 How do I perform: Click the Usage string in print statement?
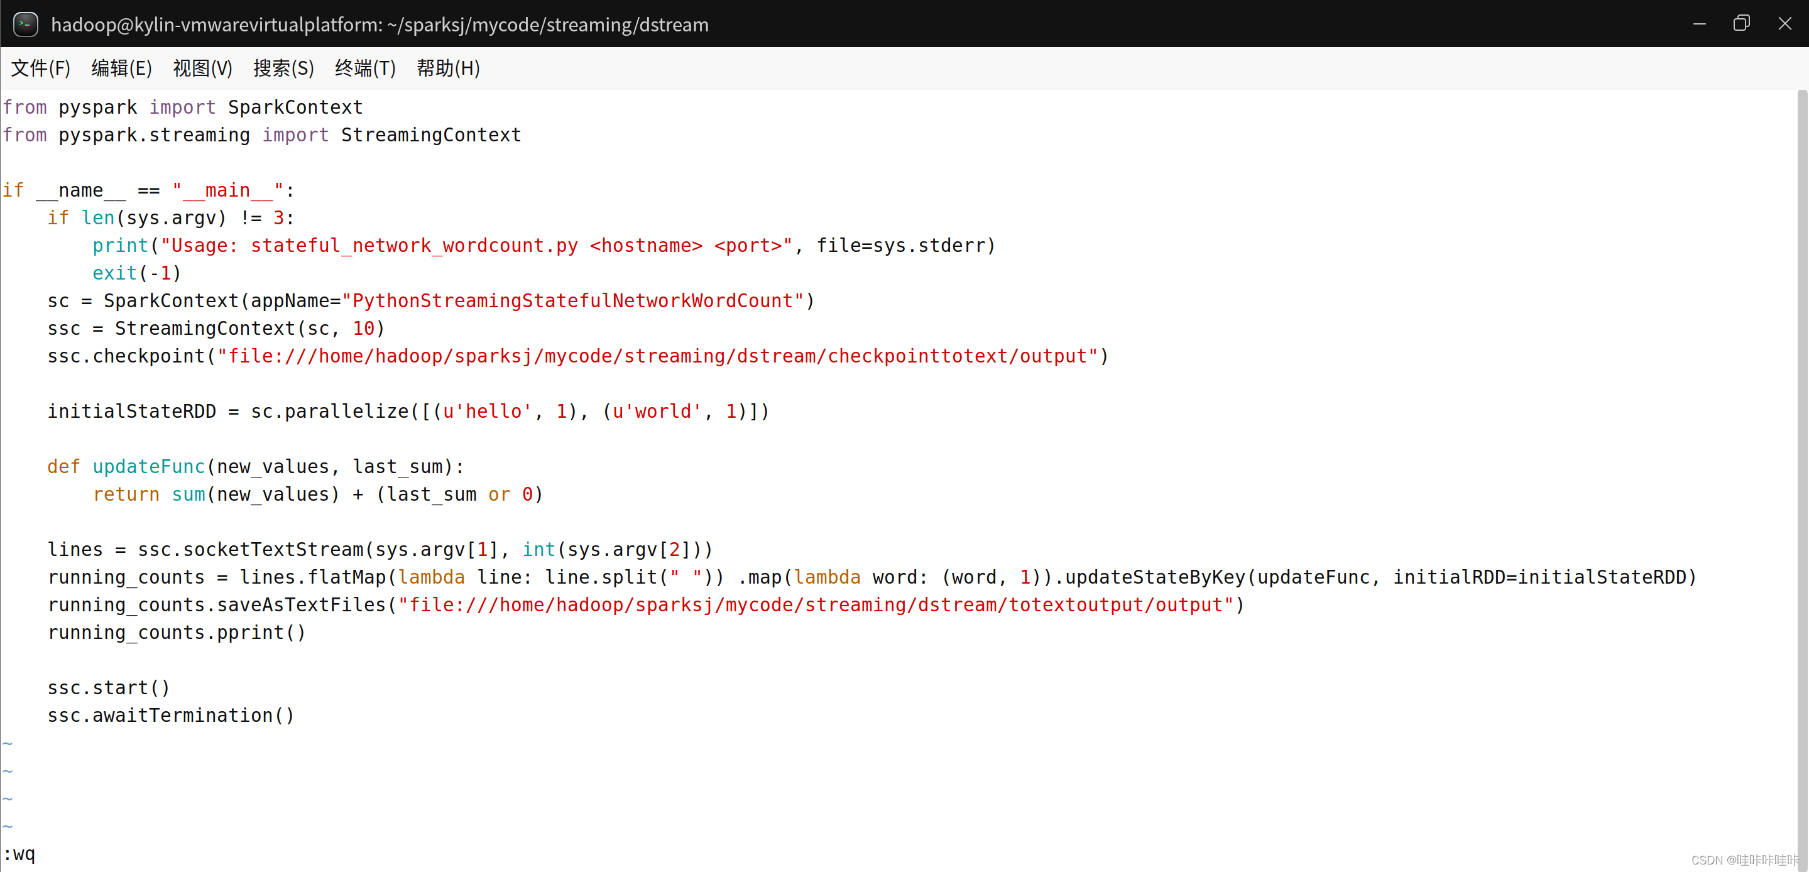pyautogui.click(x=477, y=246)
